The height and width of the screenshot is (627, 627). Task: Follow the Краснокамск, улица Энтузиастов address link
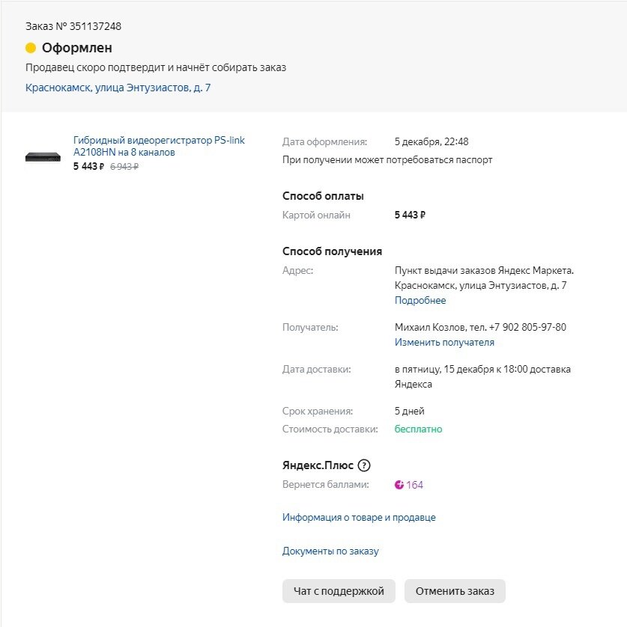[118, 88]
